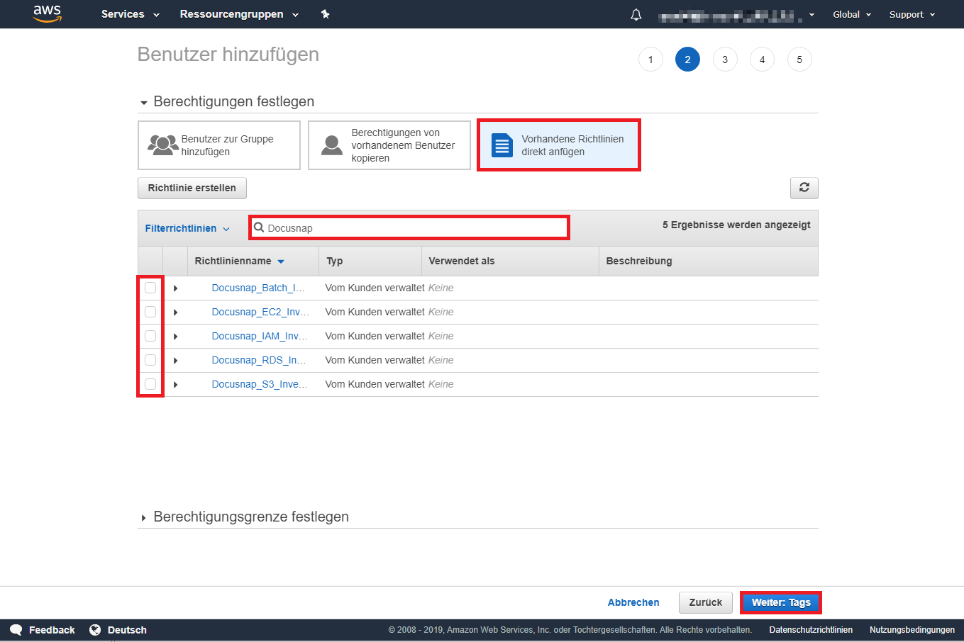Image resolution: width=964 pixels, height=642 pixels.
Task: Expand the Docusnap_RDS_In… row details
Action: coord(175,361)
